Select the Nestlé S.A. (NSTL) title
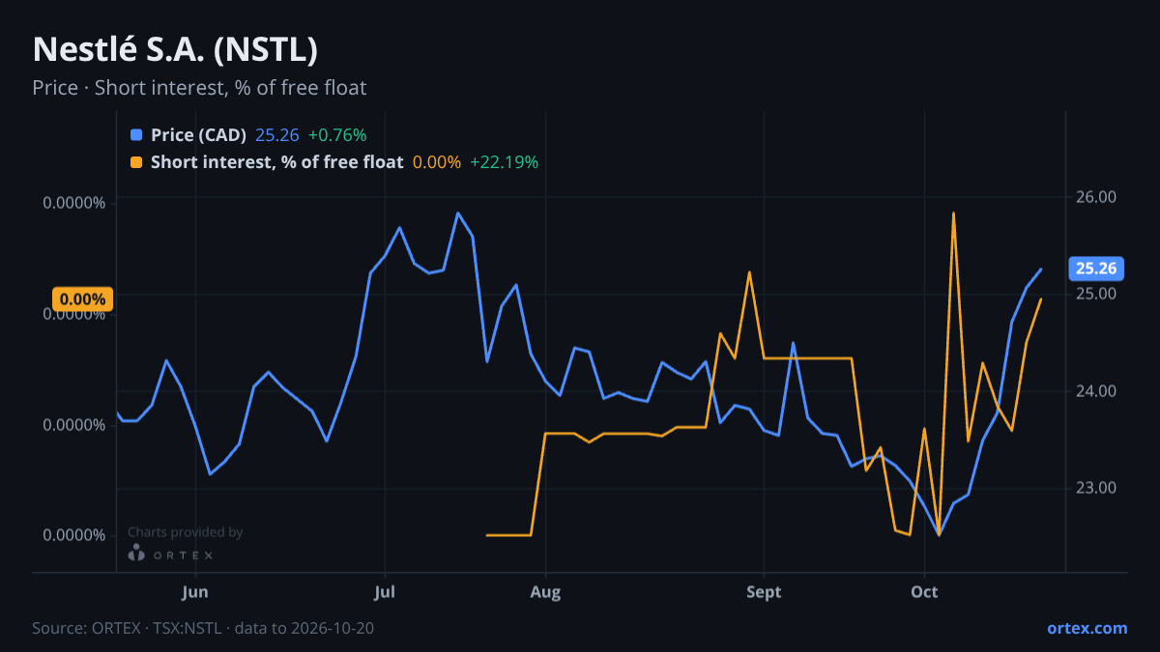The image size is (1160, 652). tap(175, 49)
